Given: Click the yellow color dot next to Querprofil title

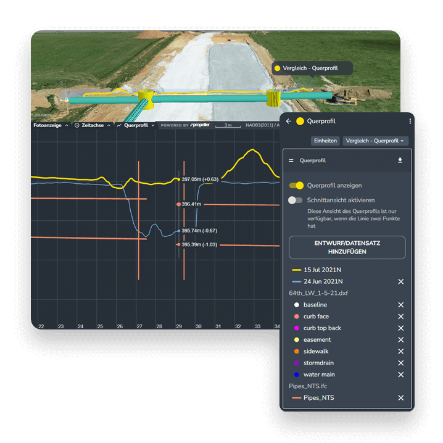Looking at the screenshot, I should coord(300,122).
